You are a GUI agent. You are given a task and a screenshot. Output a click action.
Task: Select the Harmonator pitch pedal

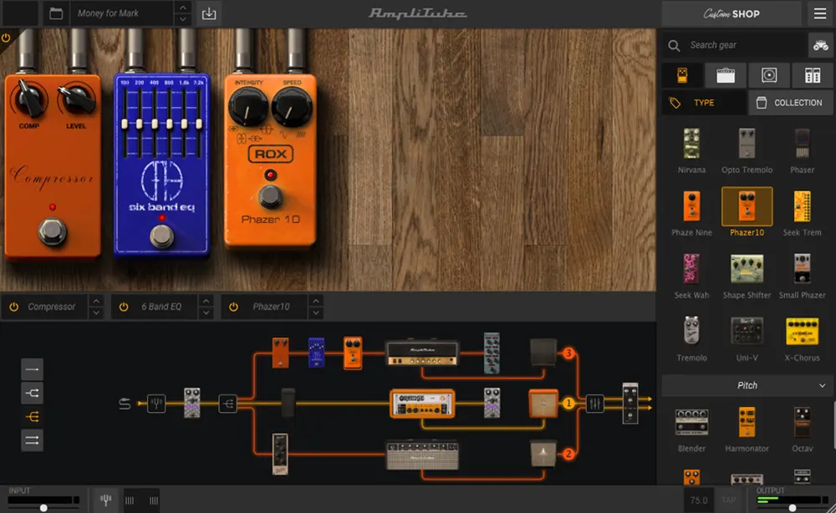747,430
